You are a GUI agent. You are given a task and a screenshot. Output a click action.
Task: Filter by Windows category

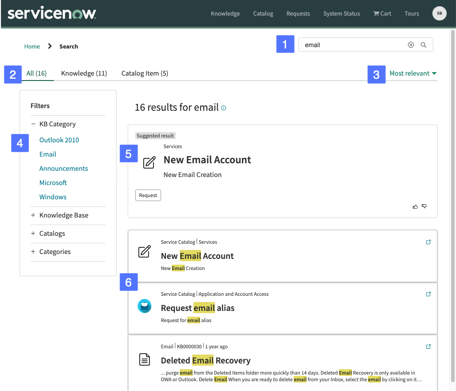[x=53, y=197]
